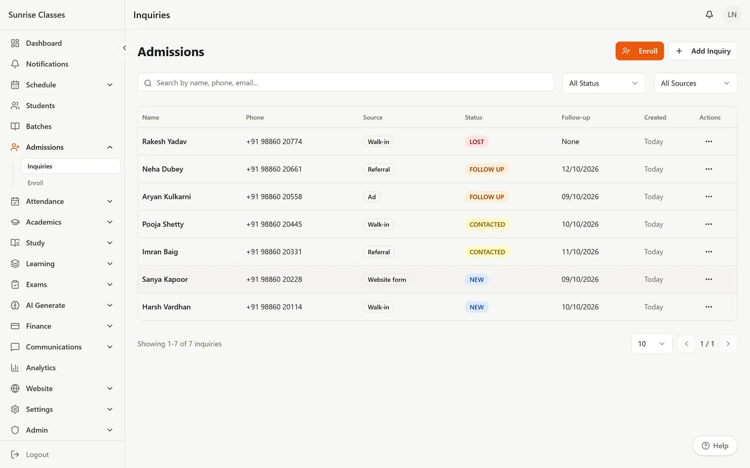Click the Analytics chart icon in sidebar
Screen dimensions: 750x468
(15, 368)
